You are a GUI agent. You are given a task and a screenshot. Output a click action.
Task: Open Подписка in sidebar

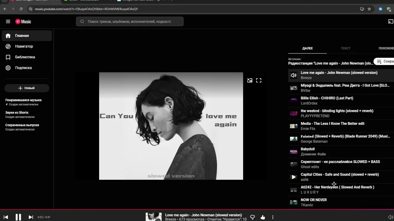(27, 68)
